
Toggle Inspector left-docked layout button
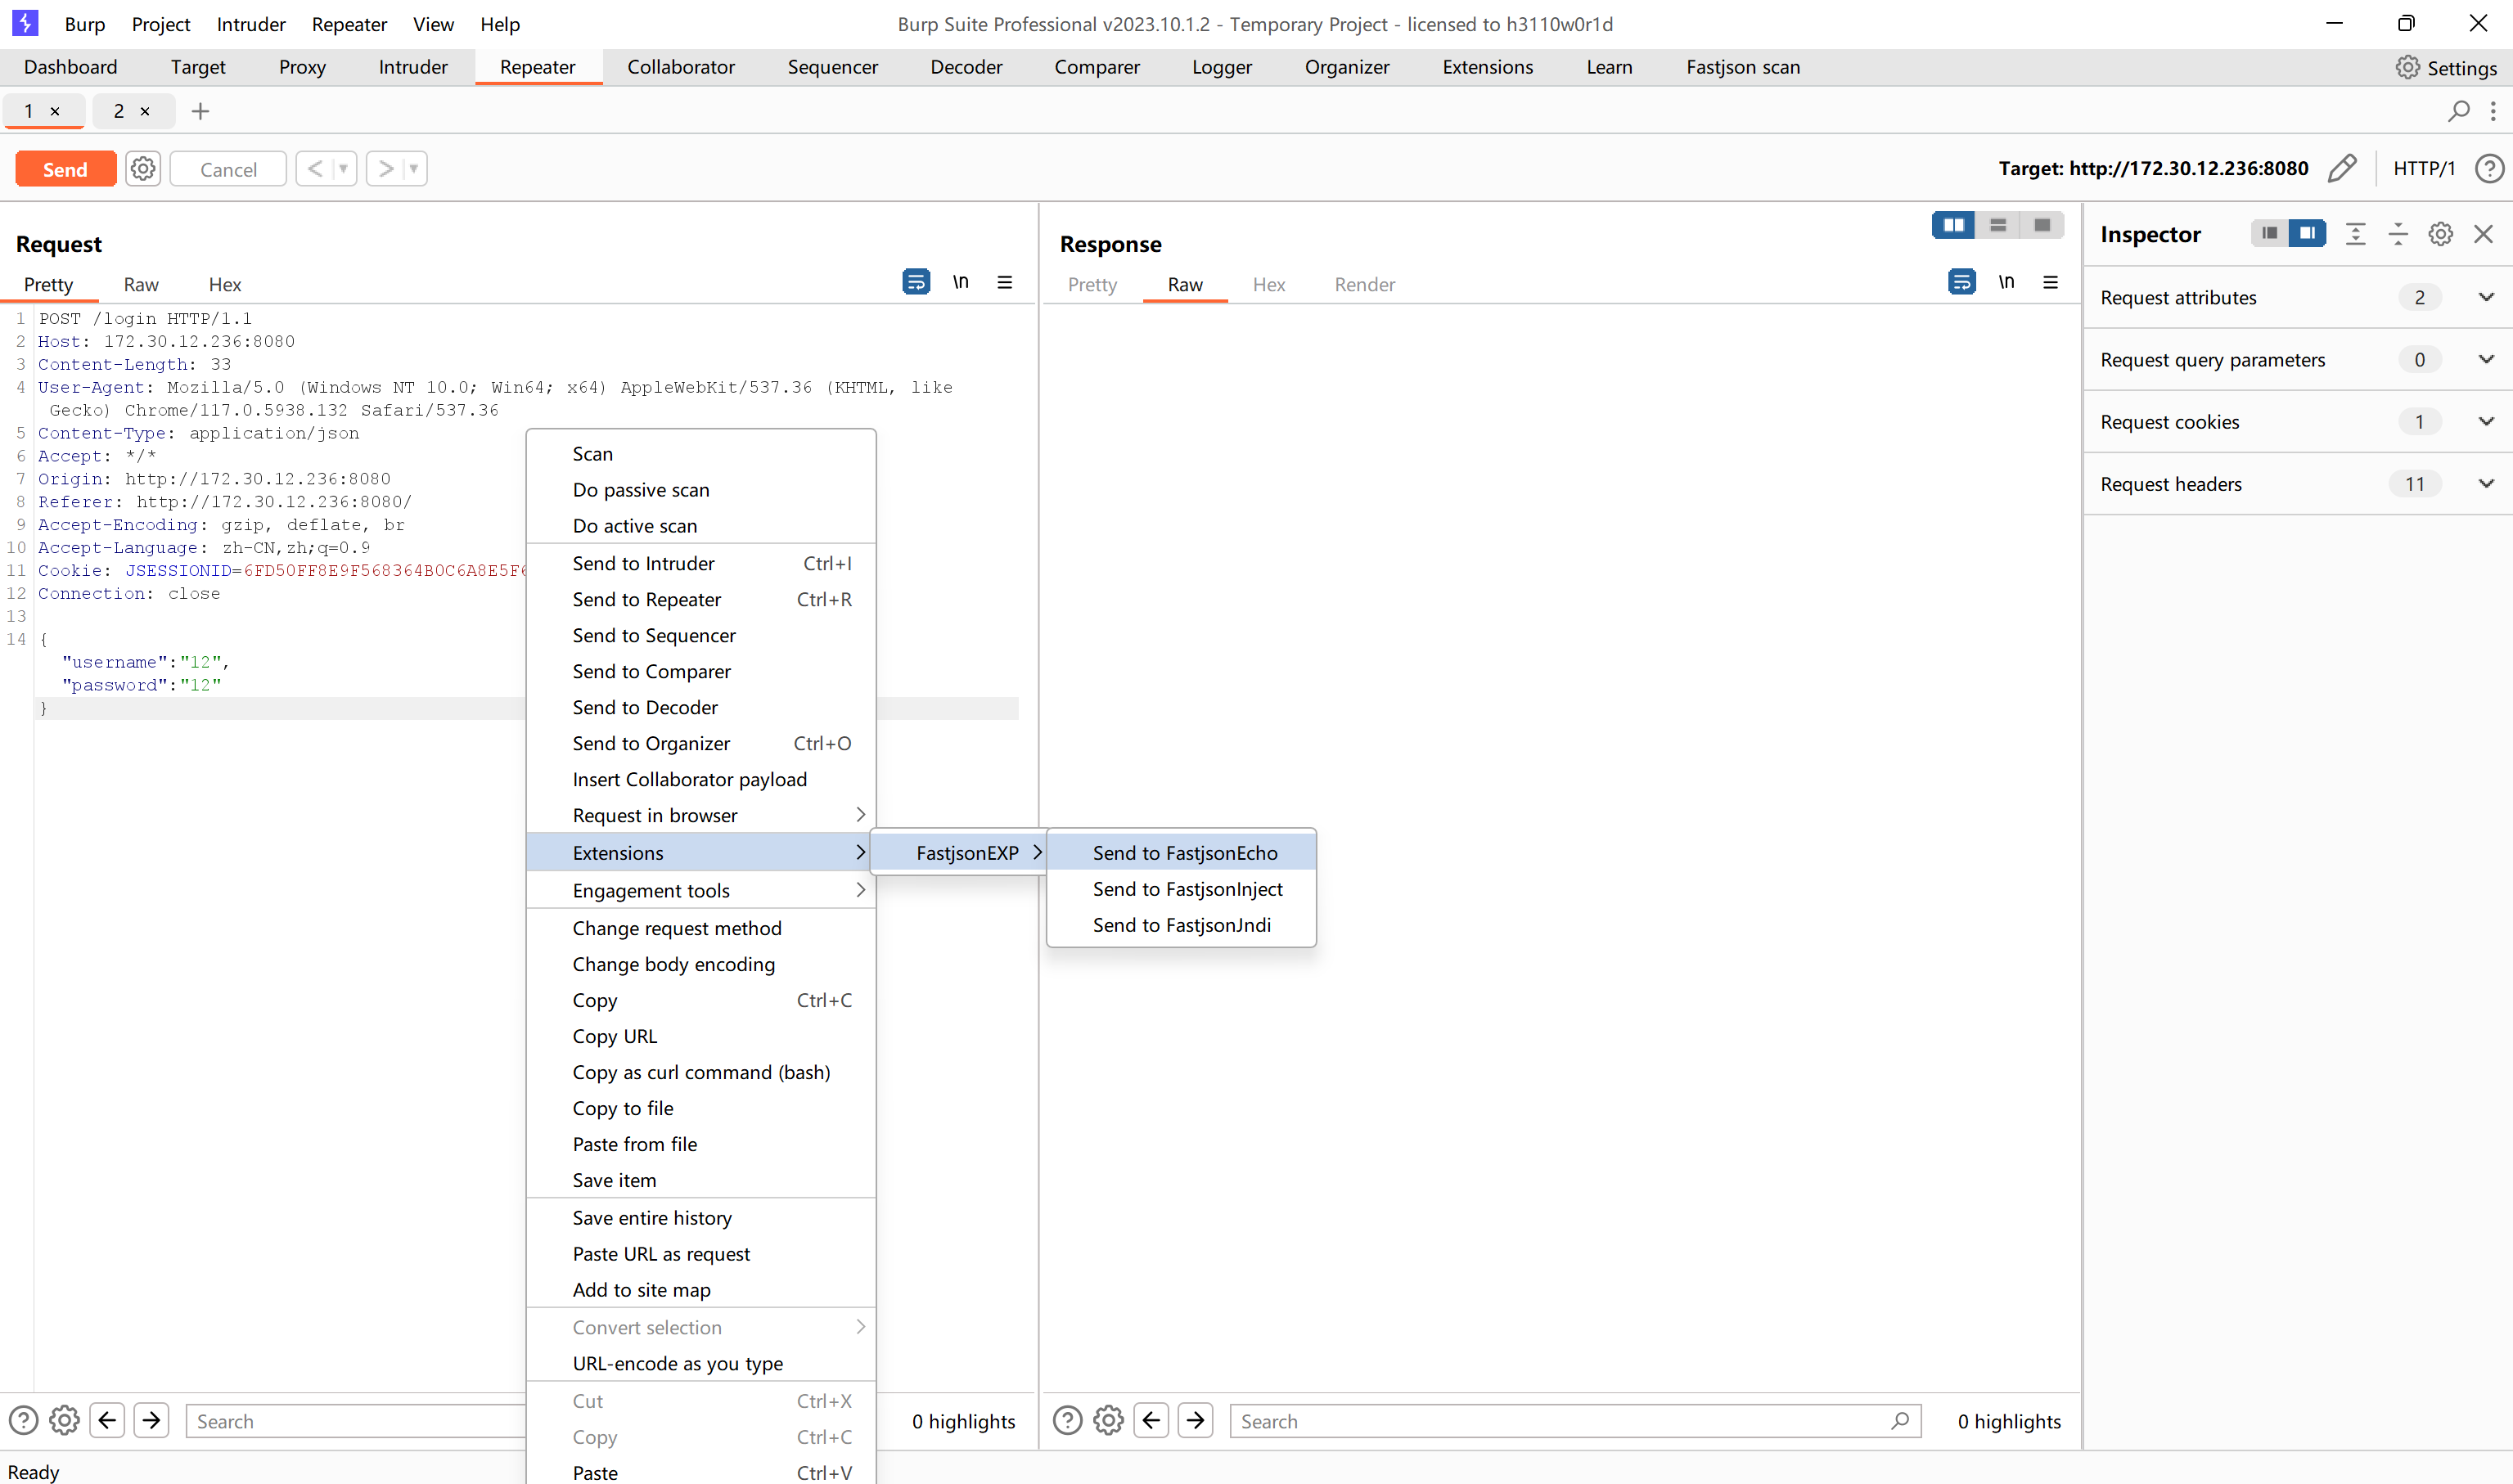click(2269, 233)
